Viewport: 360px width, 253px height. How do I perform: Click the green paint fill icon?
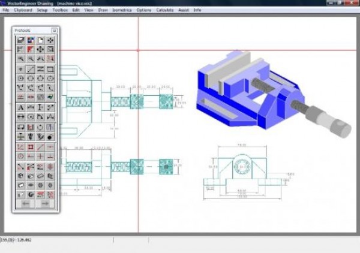50,97
